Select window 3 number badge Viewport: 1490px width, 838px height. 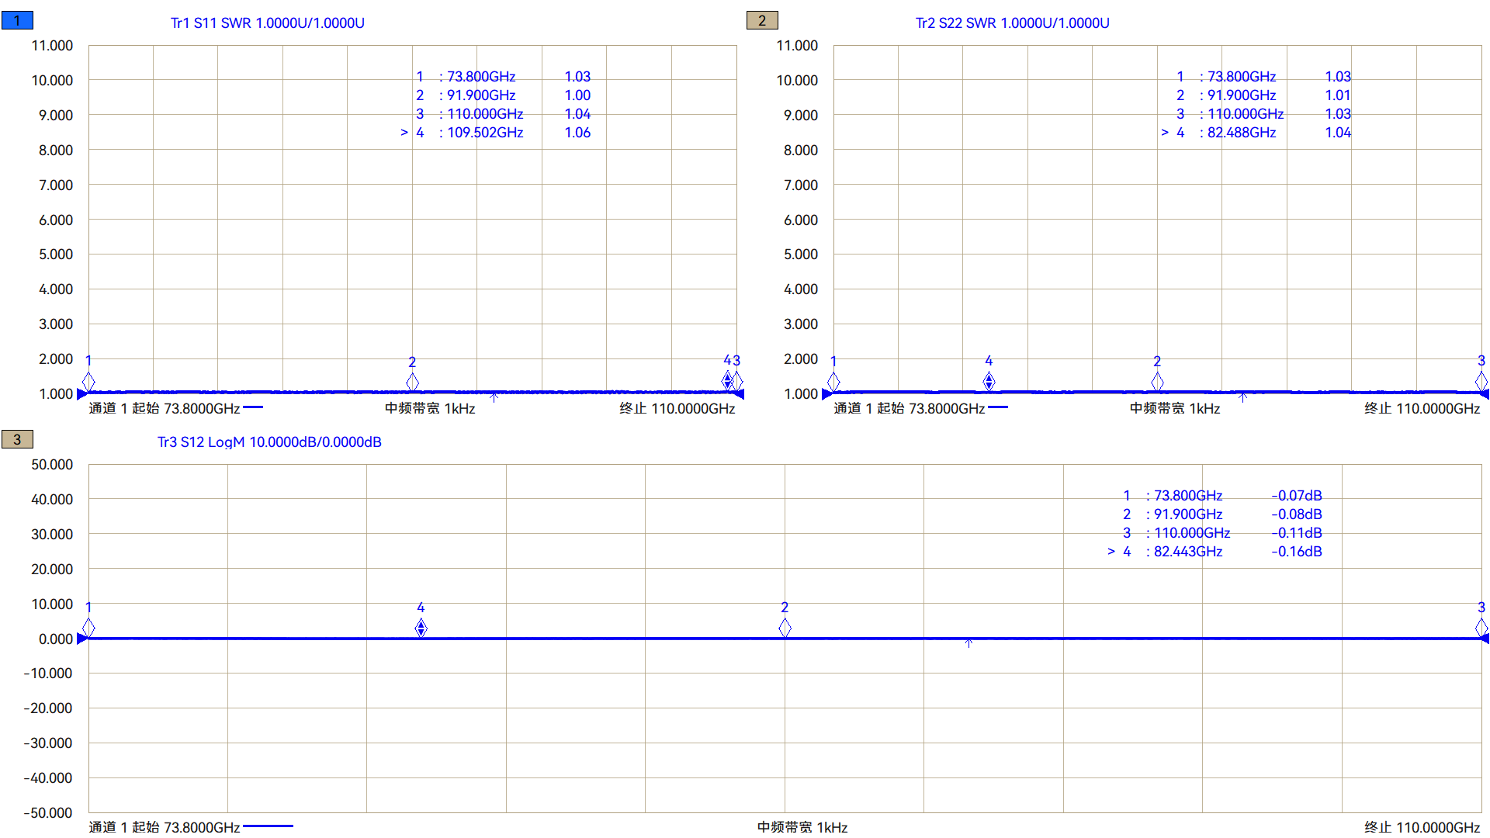click(17, 440)
